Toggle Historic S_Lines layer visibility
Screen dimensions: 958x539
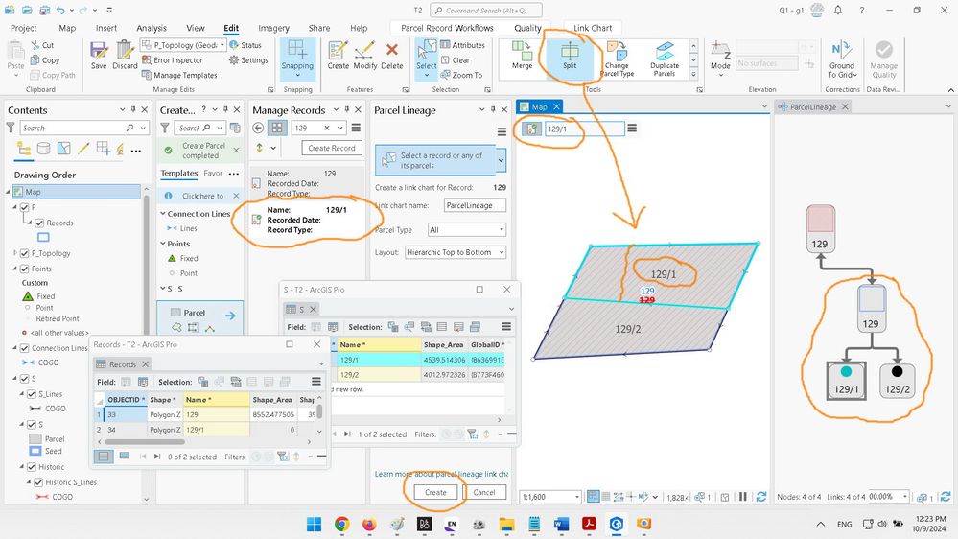pyautogui.click(x=38, y=482)
